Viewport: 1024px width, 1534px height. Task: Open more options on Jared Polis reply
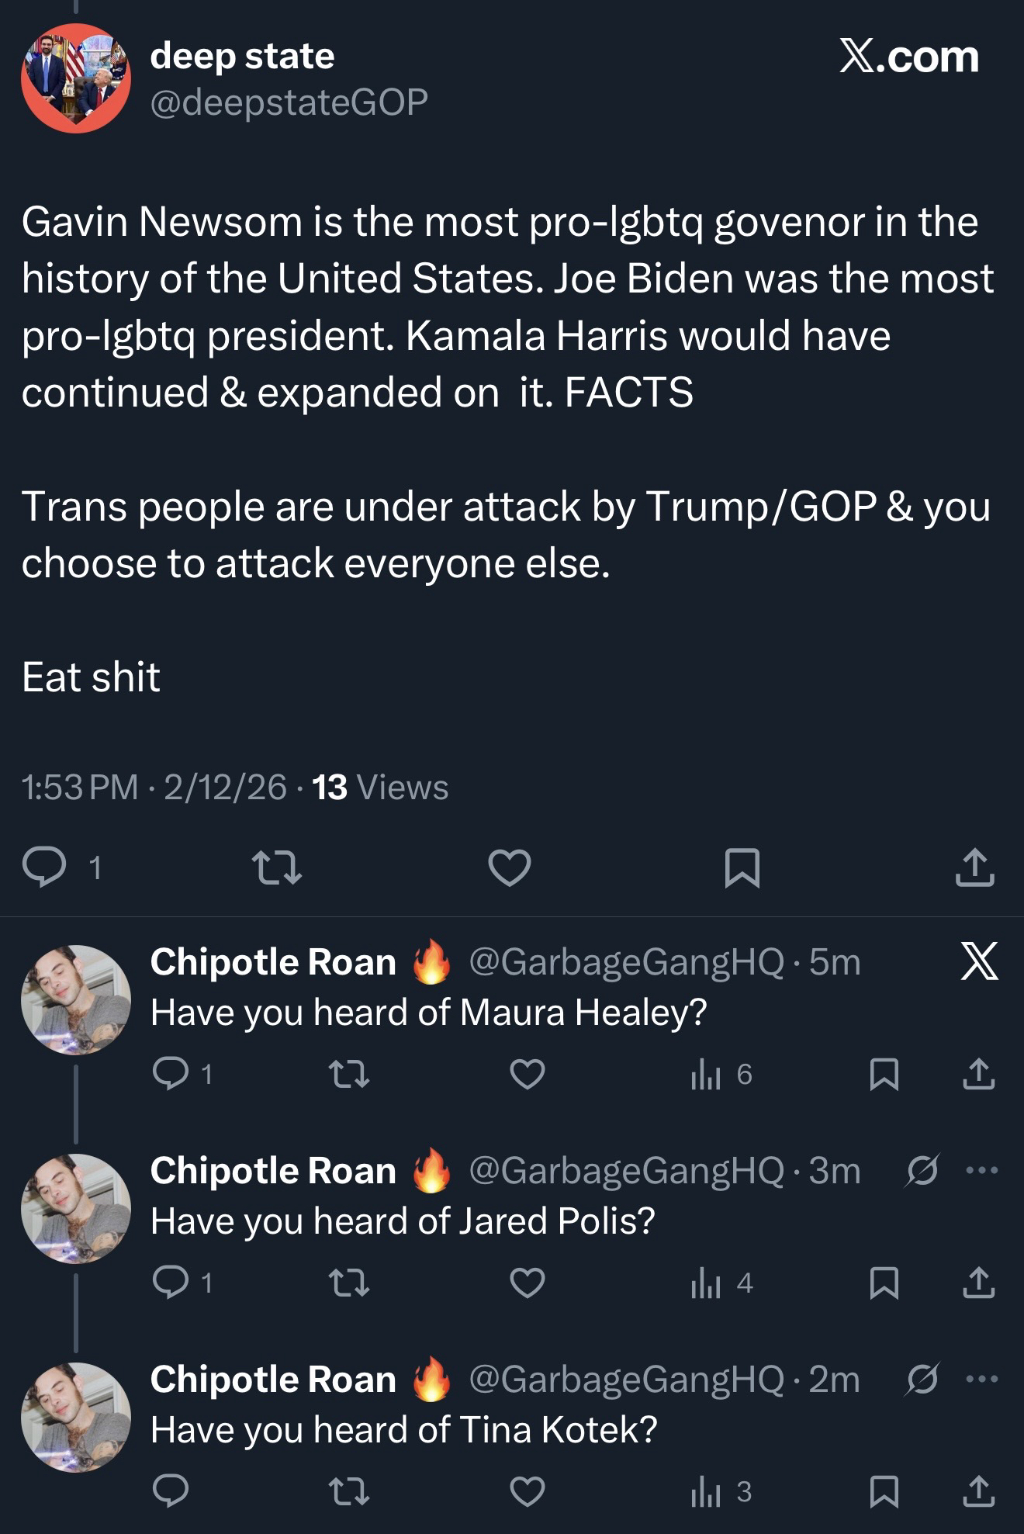tap(982, 1169)
